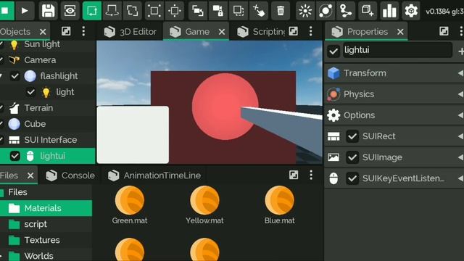
Task: Delete the object with the trash icon
Action: [x=281, y=11]
